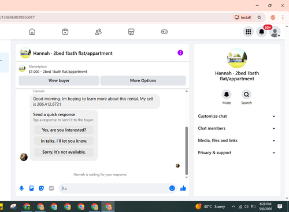Click the chat scrollbar thumb
The width and height of the screenshot is (289, 212).
tap(187, 151)
